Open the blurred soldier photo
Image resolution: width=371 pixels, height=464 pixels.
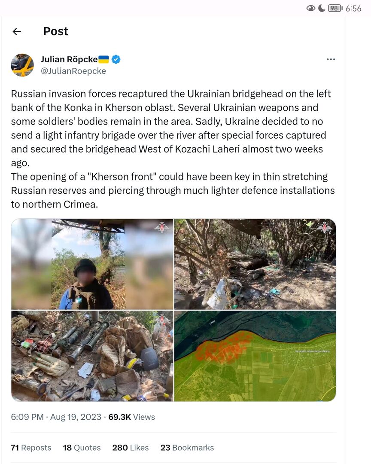pyautogui.click(x=92, y=264)
